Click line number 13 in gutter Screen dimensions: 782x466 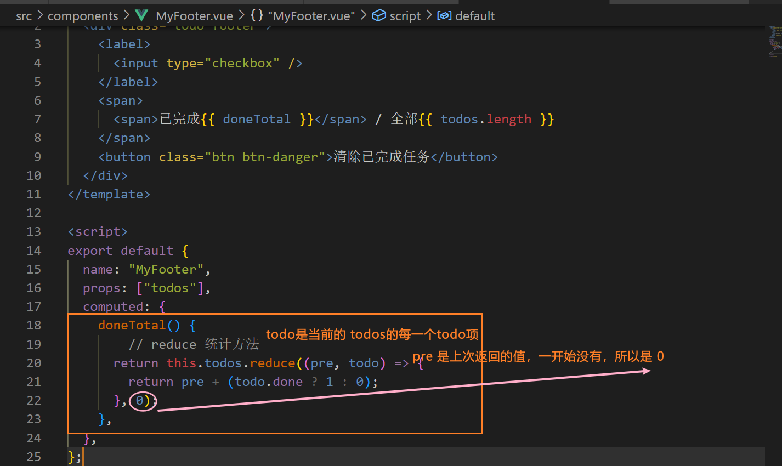coord(34,231)
